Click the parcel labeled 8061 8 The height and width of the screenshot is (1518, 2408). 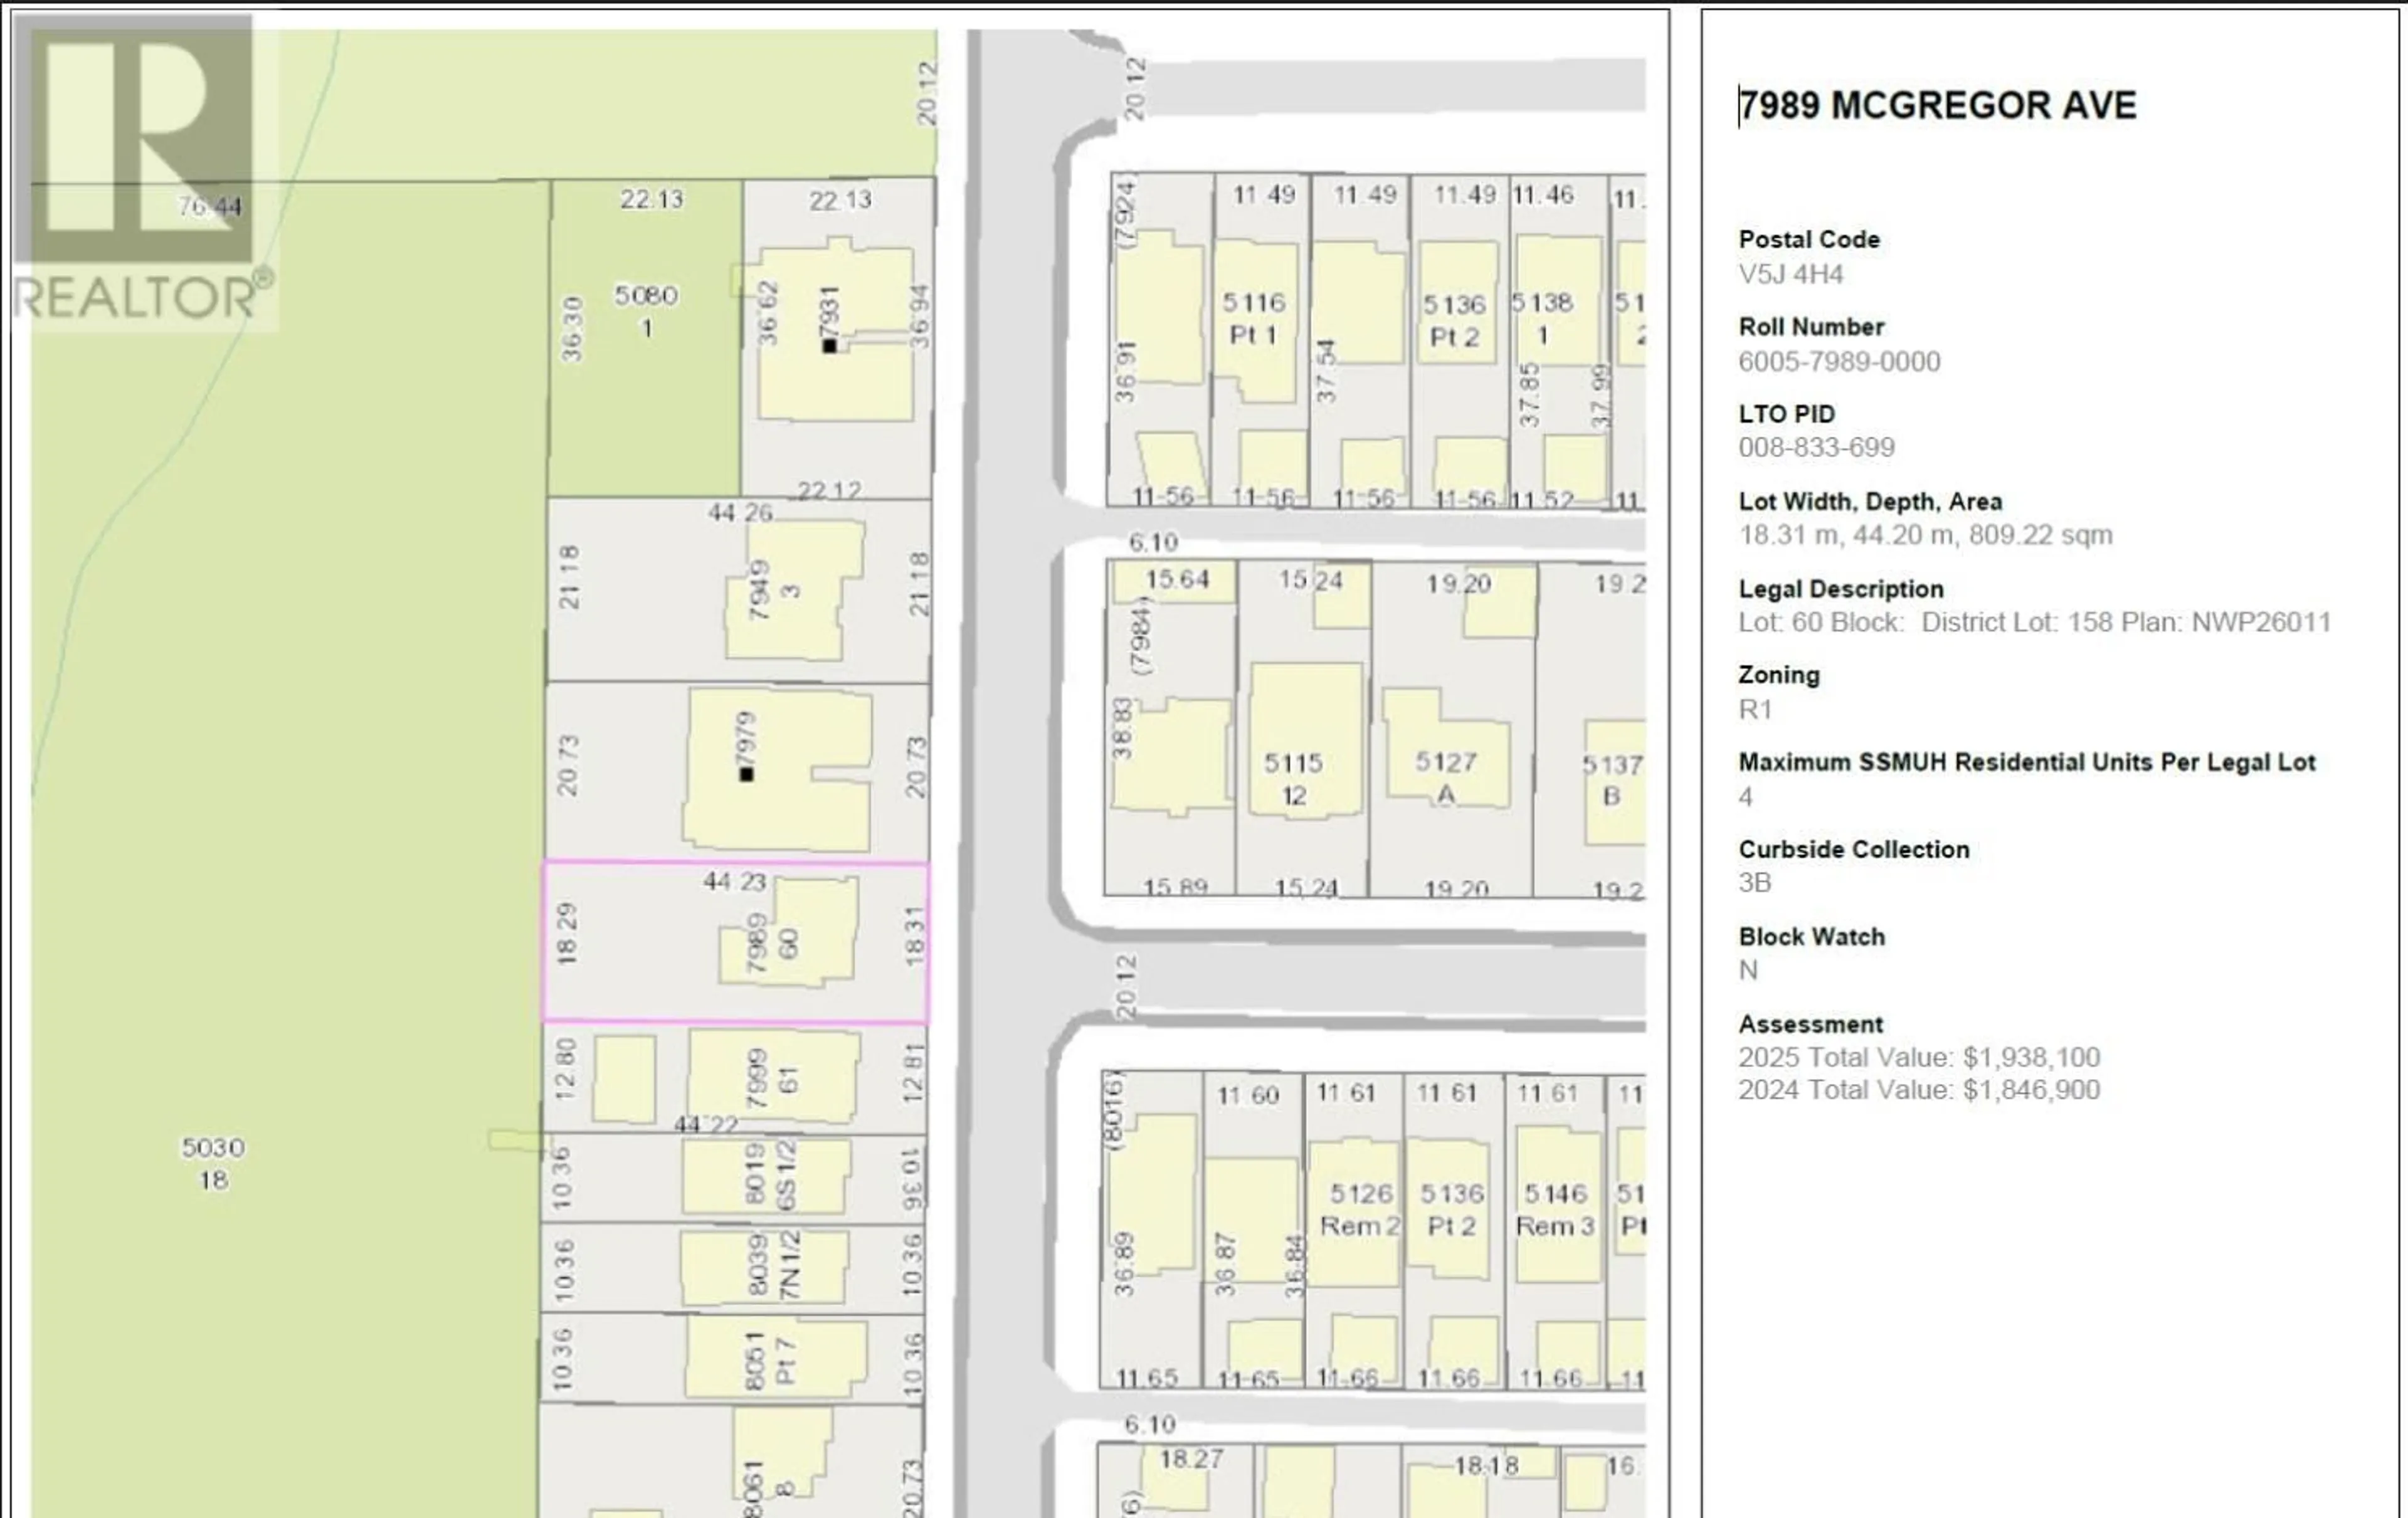tap(731, 1461)
